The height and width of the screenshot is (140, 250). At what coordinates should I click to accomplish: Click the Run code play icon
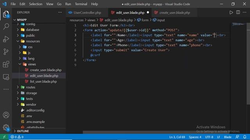(231, 12)
